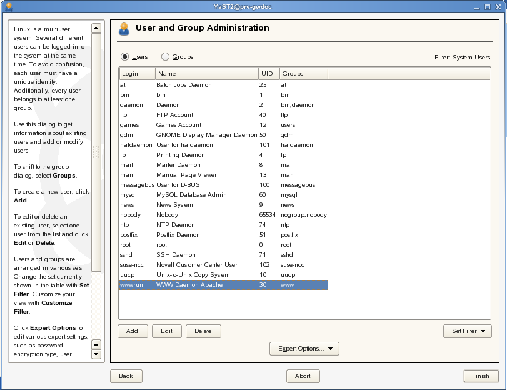Image resolution: width=507 pixels, height=390 pixels.
Task: Click the help panel scroll down arrow
Action: click(x=96, y=354)
